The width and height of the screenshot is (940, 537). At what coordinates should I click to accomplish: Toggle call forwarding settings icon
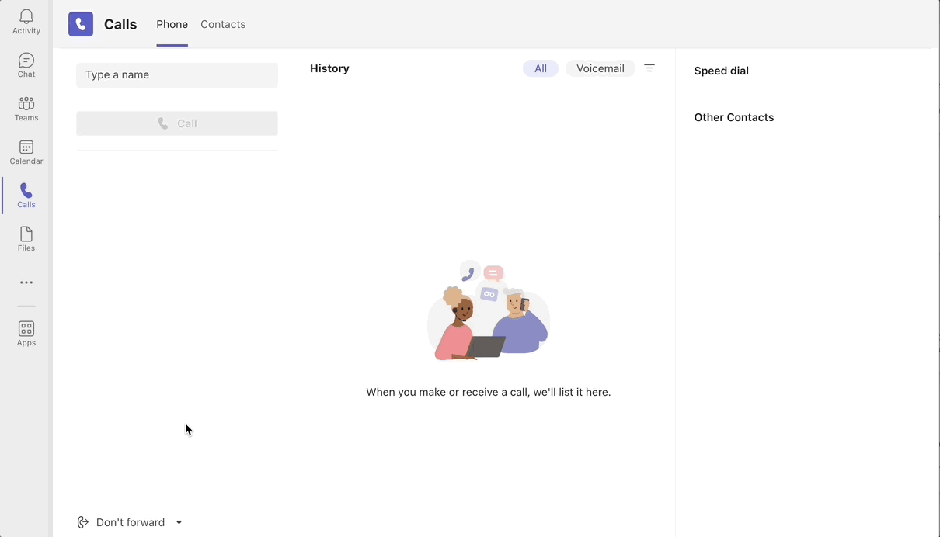tap(82, 521)
